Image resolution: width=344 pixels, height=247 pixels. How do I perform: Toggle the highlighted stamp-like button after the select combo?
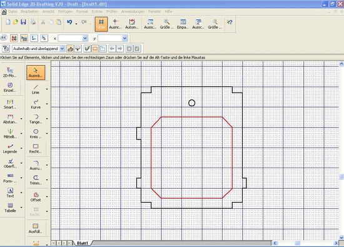tap(70, 49)
